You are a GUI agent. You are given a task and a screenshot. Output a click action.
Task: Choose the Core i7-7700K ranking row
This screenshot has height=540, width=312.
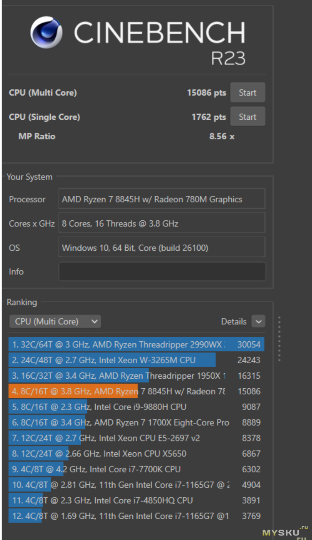click(x=136, y=469)
